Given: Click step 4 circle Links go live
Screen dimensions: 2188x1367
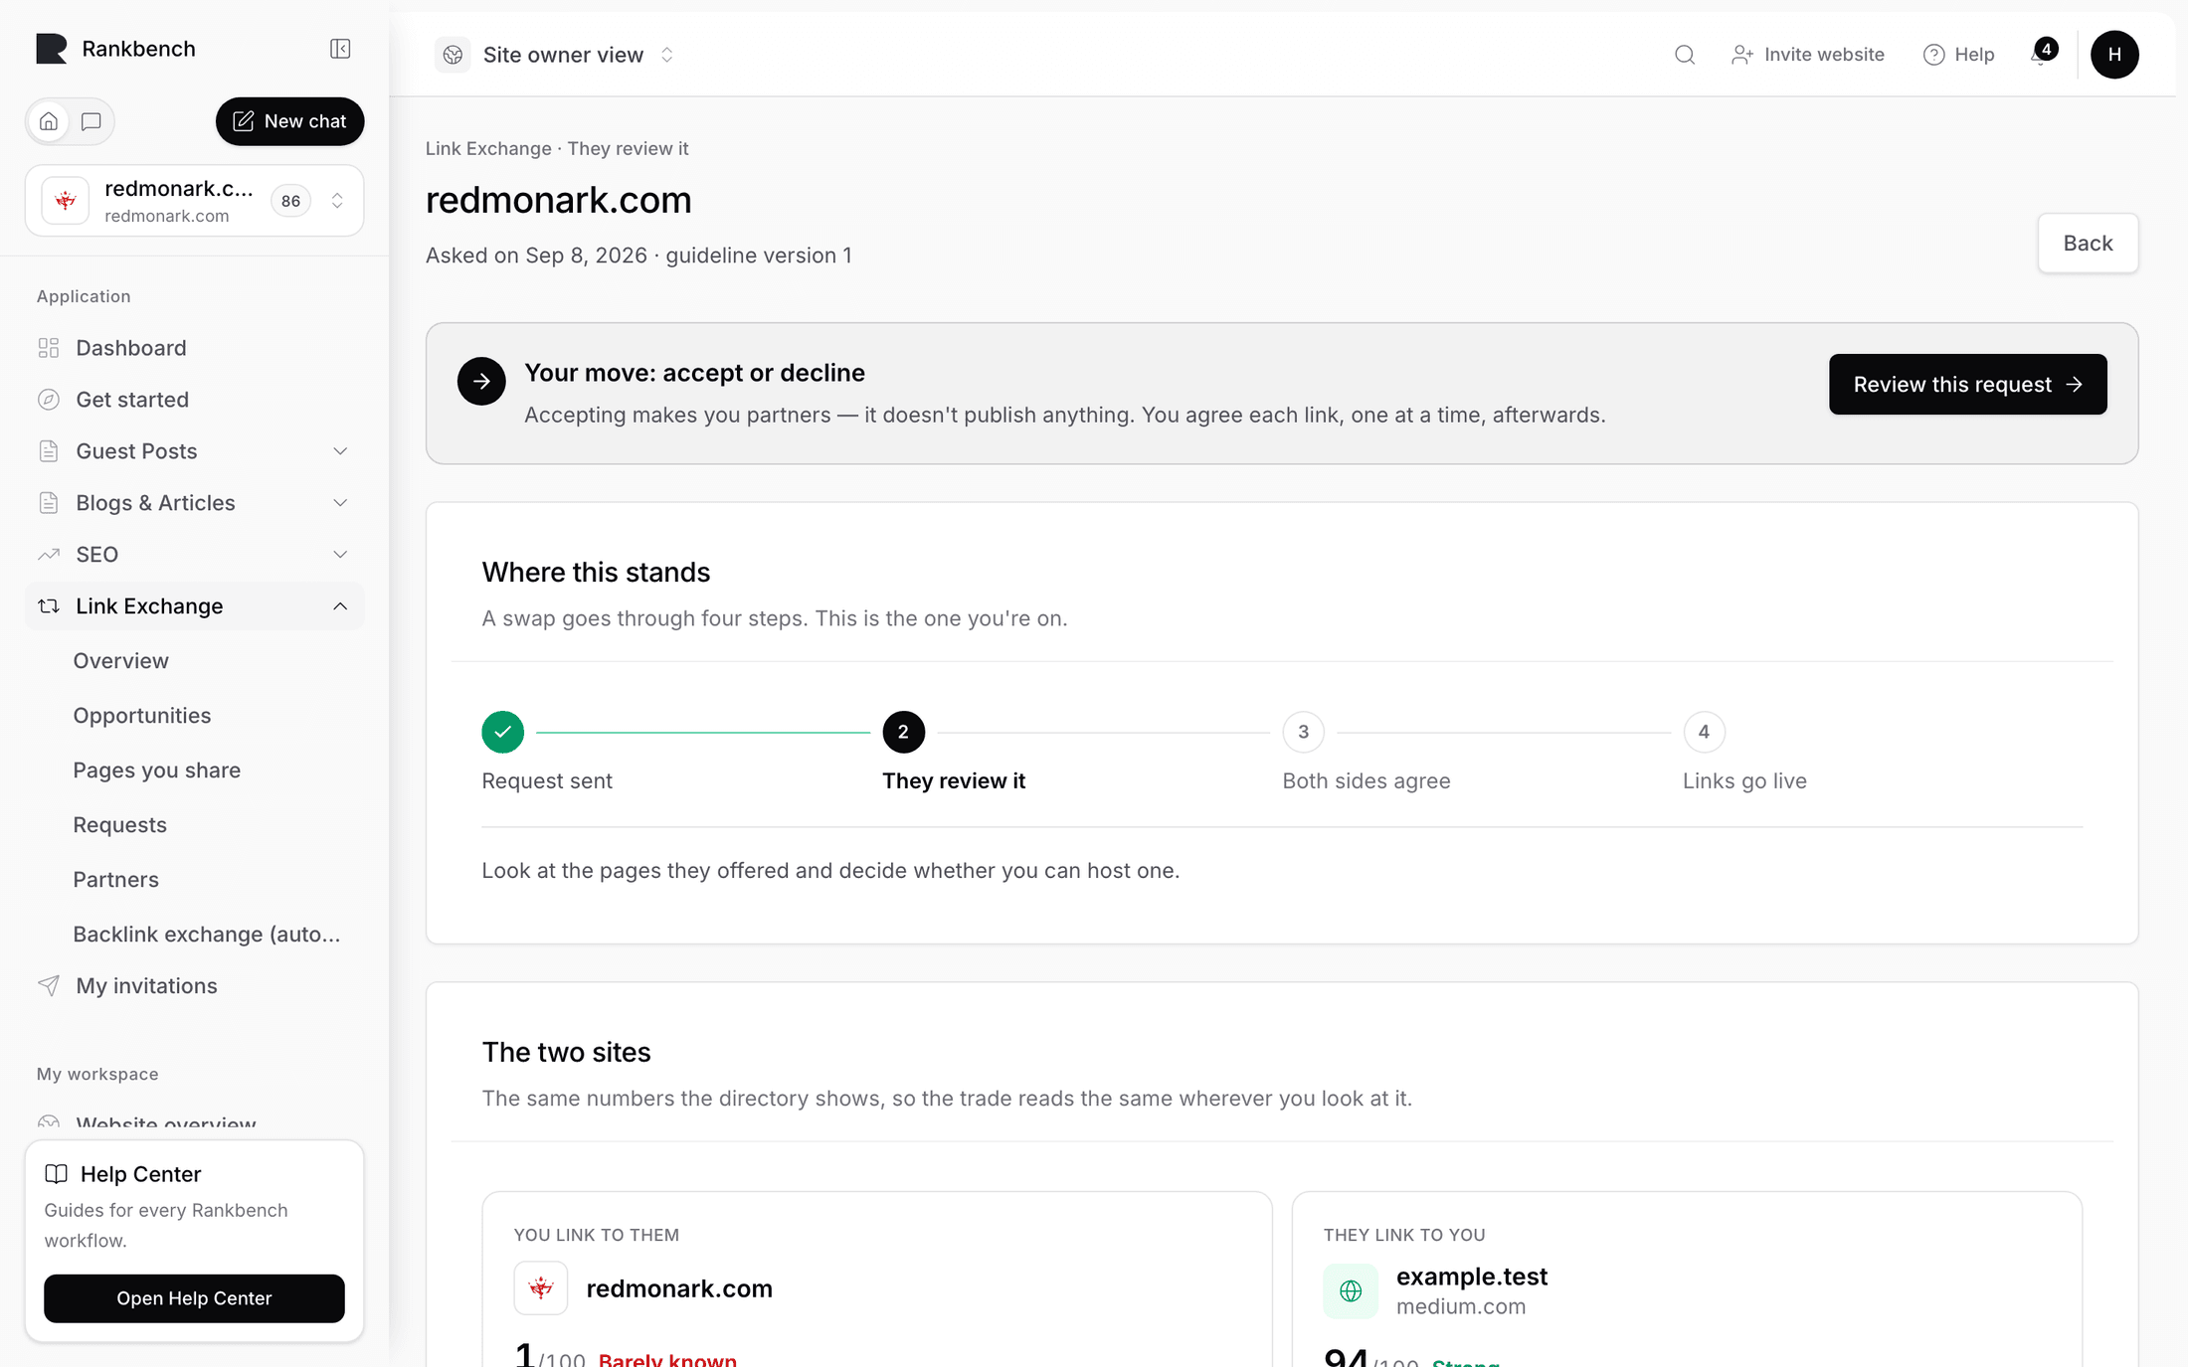Looking at the screenshot, I should click(x=1704, y=732).
